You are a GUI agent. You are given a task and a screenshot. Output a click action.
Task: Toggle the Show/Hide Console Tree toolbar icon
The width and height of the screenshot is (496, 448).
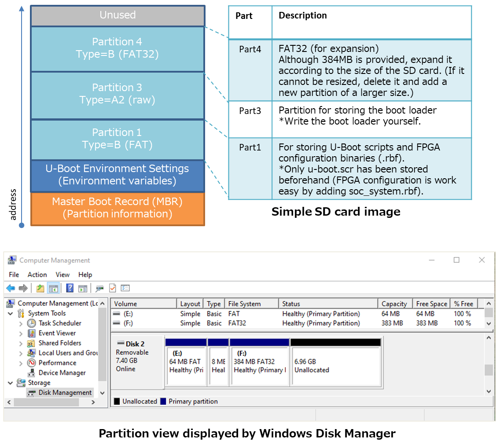pyautogui.click(x=53, y=288)
